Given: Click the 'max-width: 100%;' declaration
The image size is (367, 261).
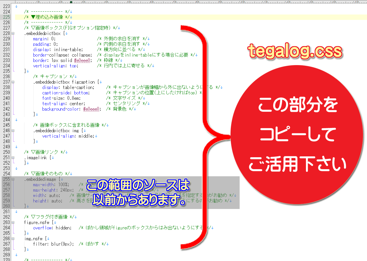Looking at the screenshot, I should click(51, 185).
